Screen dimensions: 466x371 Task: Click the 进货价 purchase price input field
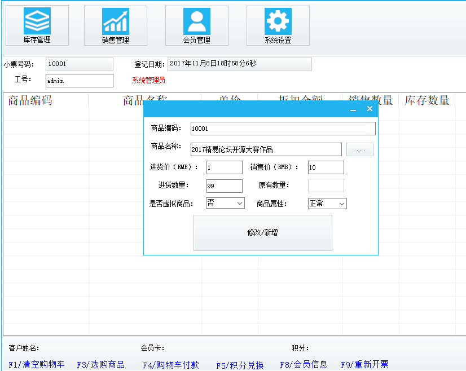click(x=224, y=167)
